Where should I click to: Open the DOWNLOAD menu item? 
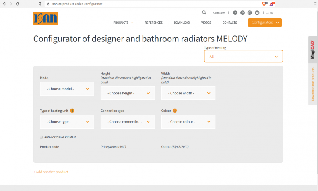pyautogui.click(x=182, y=23)
